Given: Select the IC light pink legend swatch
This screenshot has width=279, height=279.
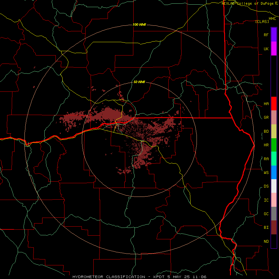Looking at the screenshot, I should click(x=274, y=200).
